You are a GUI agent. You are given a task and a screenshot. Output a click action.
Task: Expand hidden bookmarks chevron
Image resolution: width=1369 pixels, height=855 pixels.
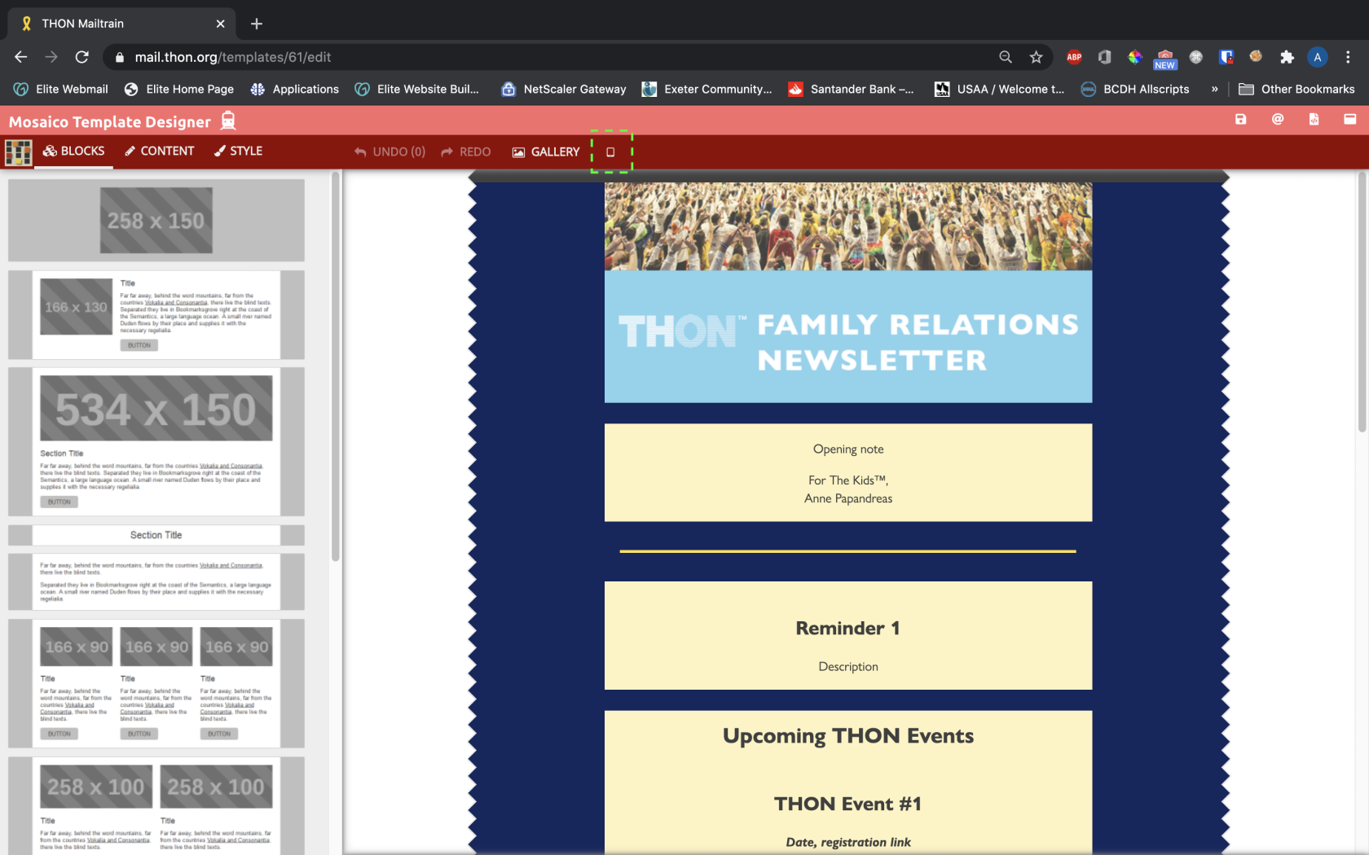click(x=1214, y=89)
